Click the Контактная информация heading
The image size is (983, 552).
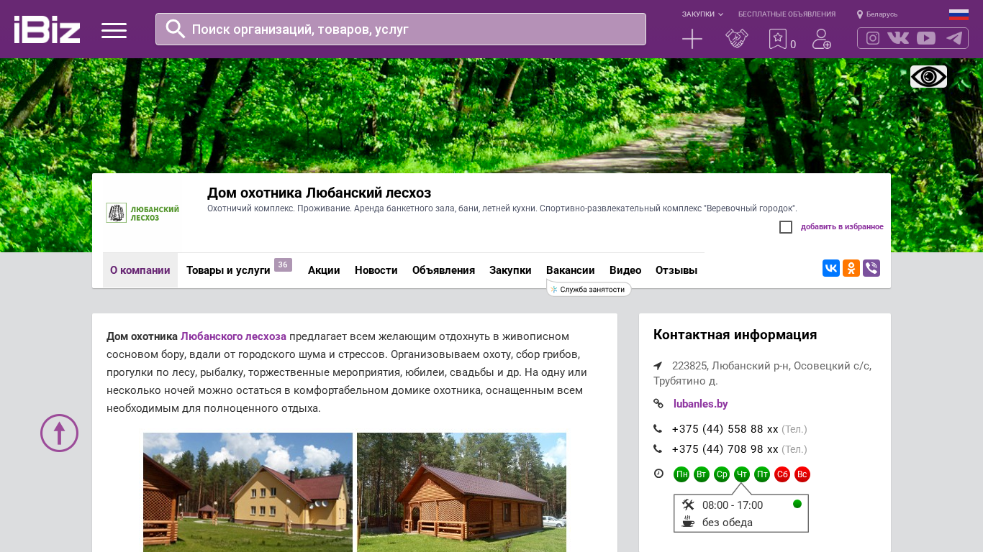[x=735, y=335]
